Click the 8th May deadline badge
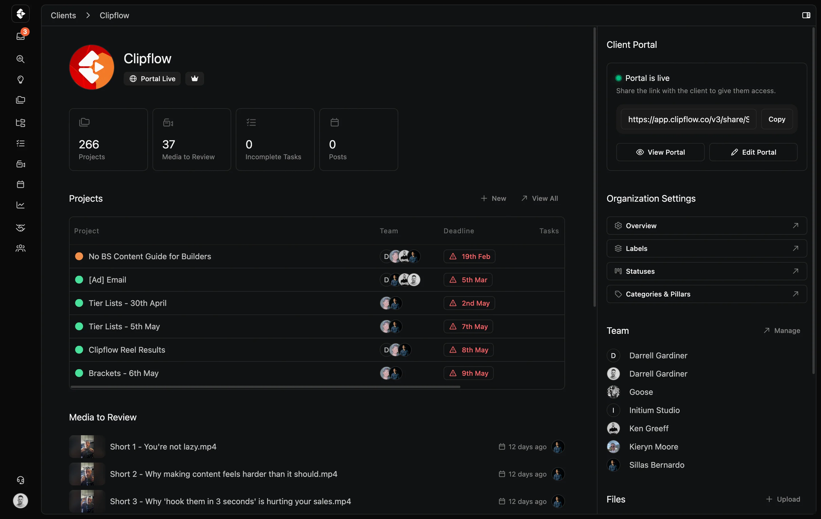This screenshot has height=519, width=821. 468,350
